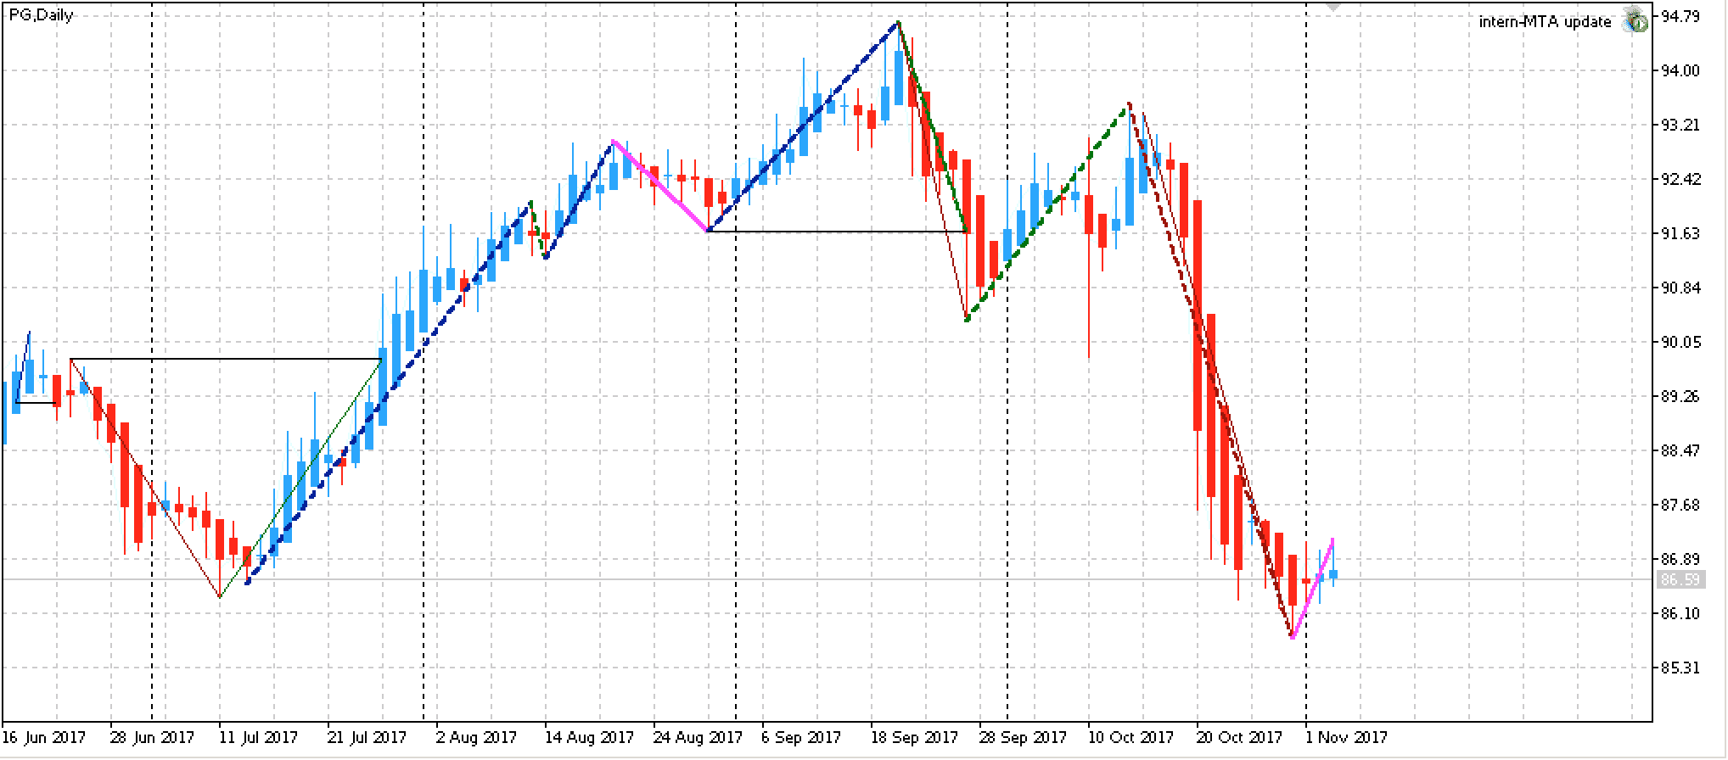1728x760 pixels.
Task: Click the 28 Sep 2017 date label
Action: point(1024,737)
